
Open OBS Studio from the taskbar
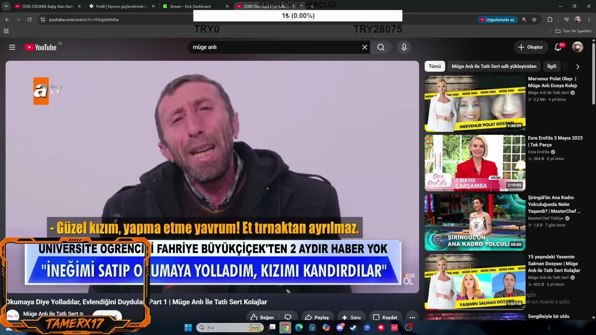coord(408,328)
